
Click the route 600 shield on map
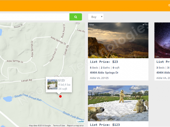coord(78,23)
